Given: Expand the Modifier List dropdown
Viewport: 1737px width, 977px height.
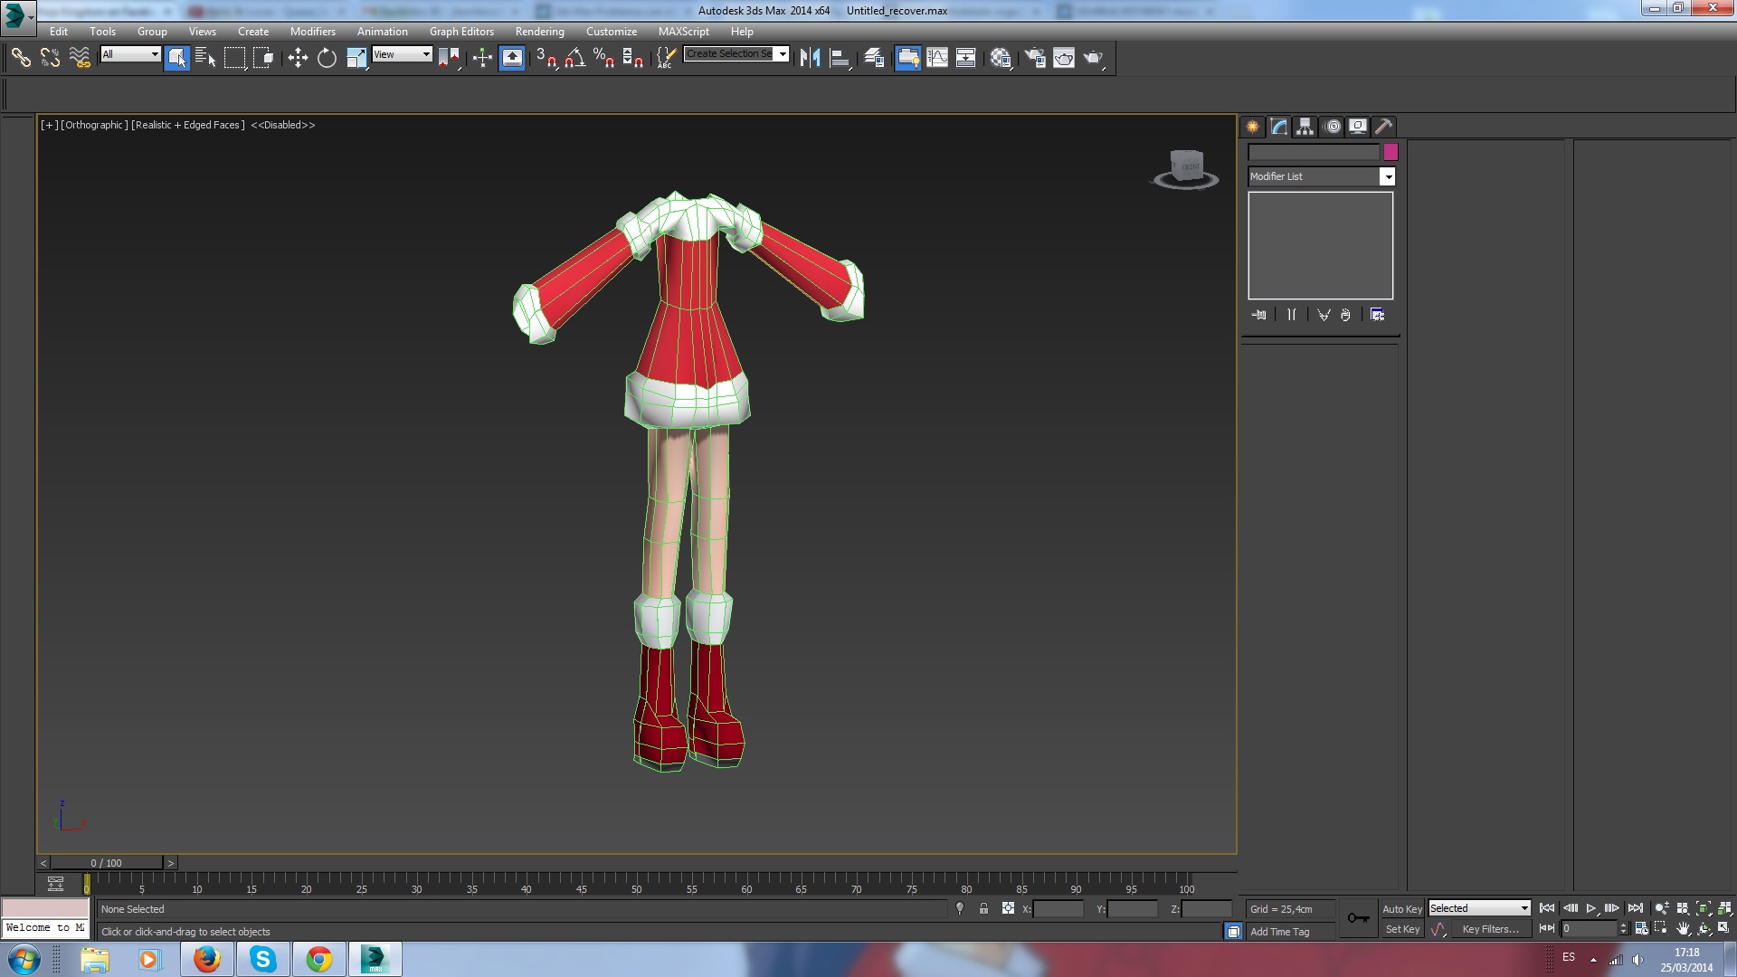Looking at the screenshot, I should point(1387,177).
